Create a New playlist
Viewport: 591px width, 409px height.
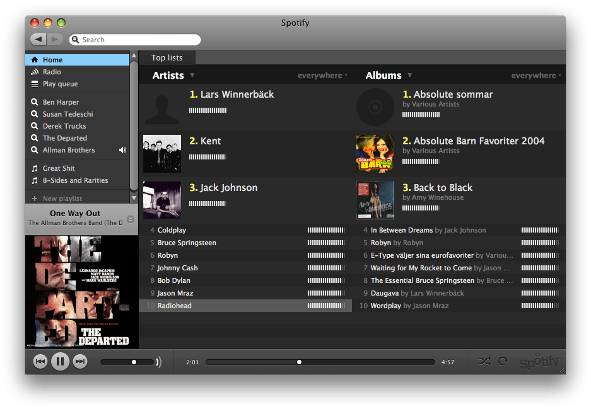[78, 199]
